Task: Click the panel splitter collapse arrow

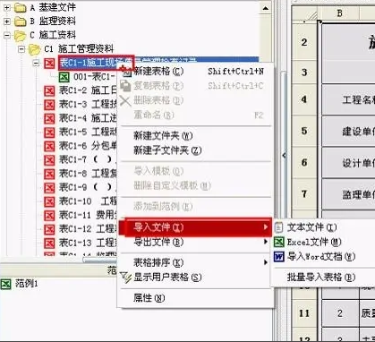Action: [284, 156]
